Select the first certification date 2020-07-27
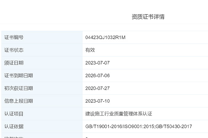Image resolution: width=208 pixels, height=138 pixels. [x=97, y=88]
